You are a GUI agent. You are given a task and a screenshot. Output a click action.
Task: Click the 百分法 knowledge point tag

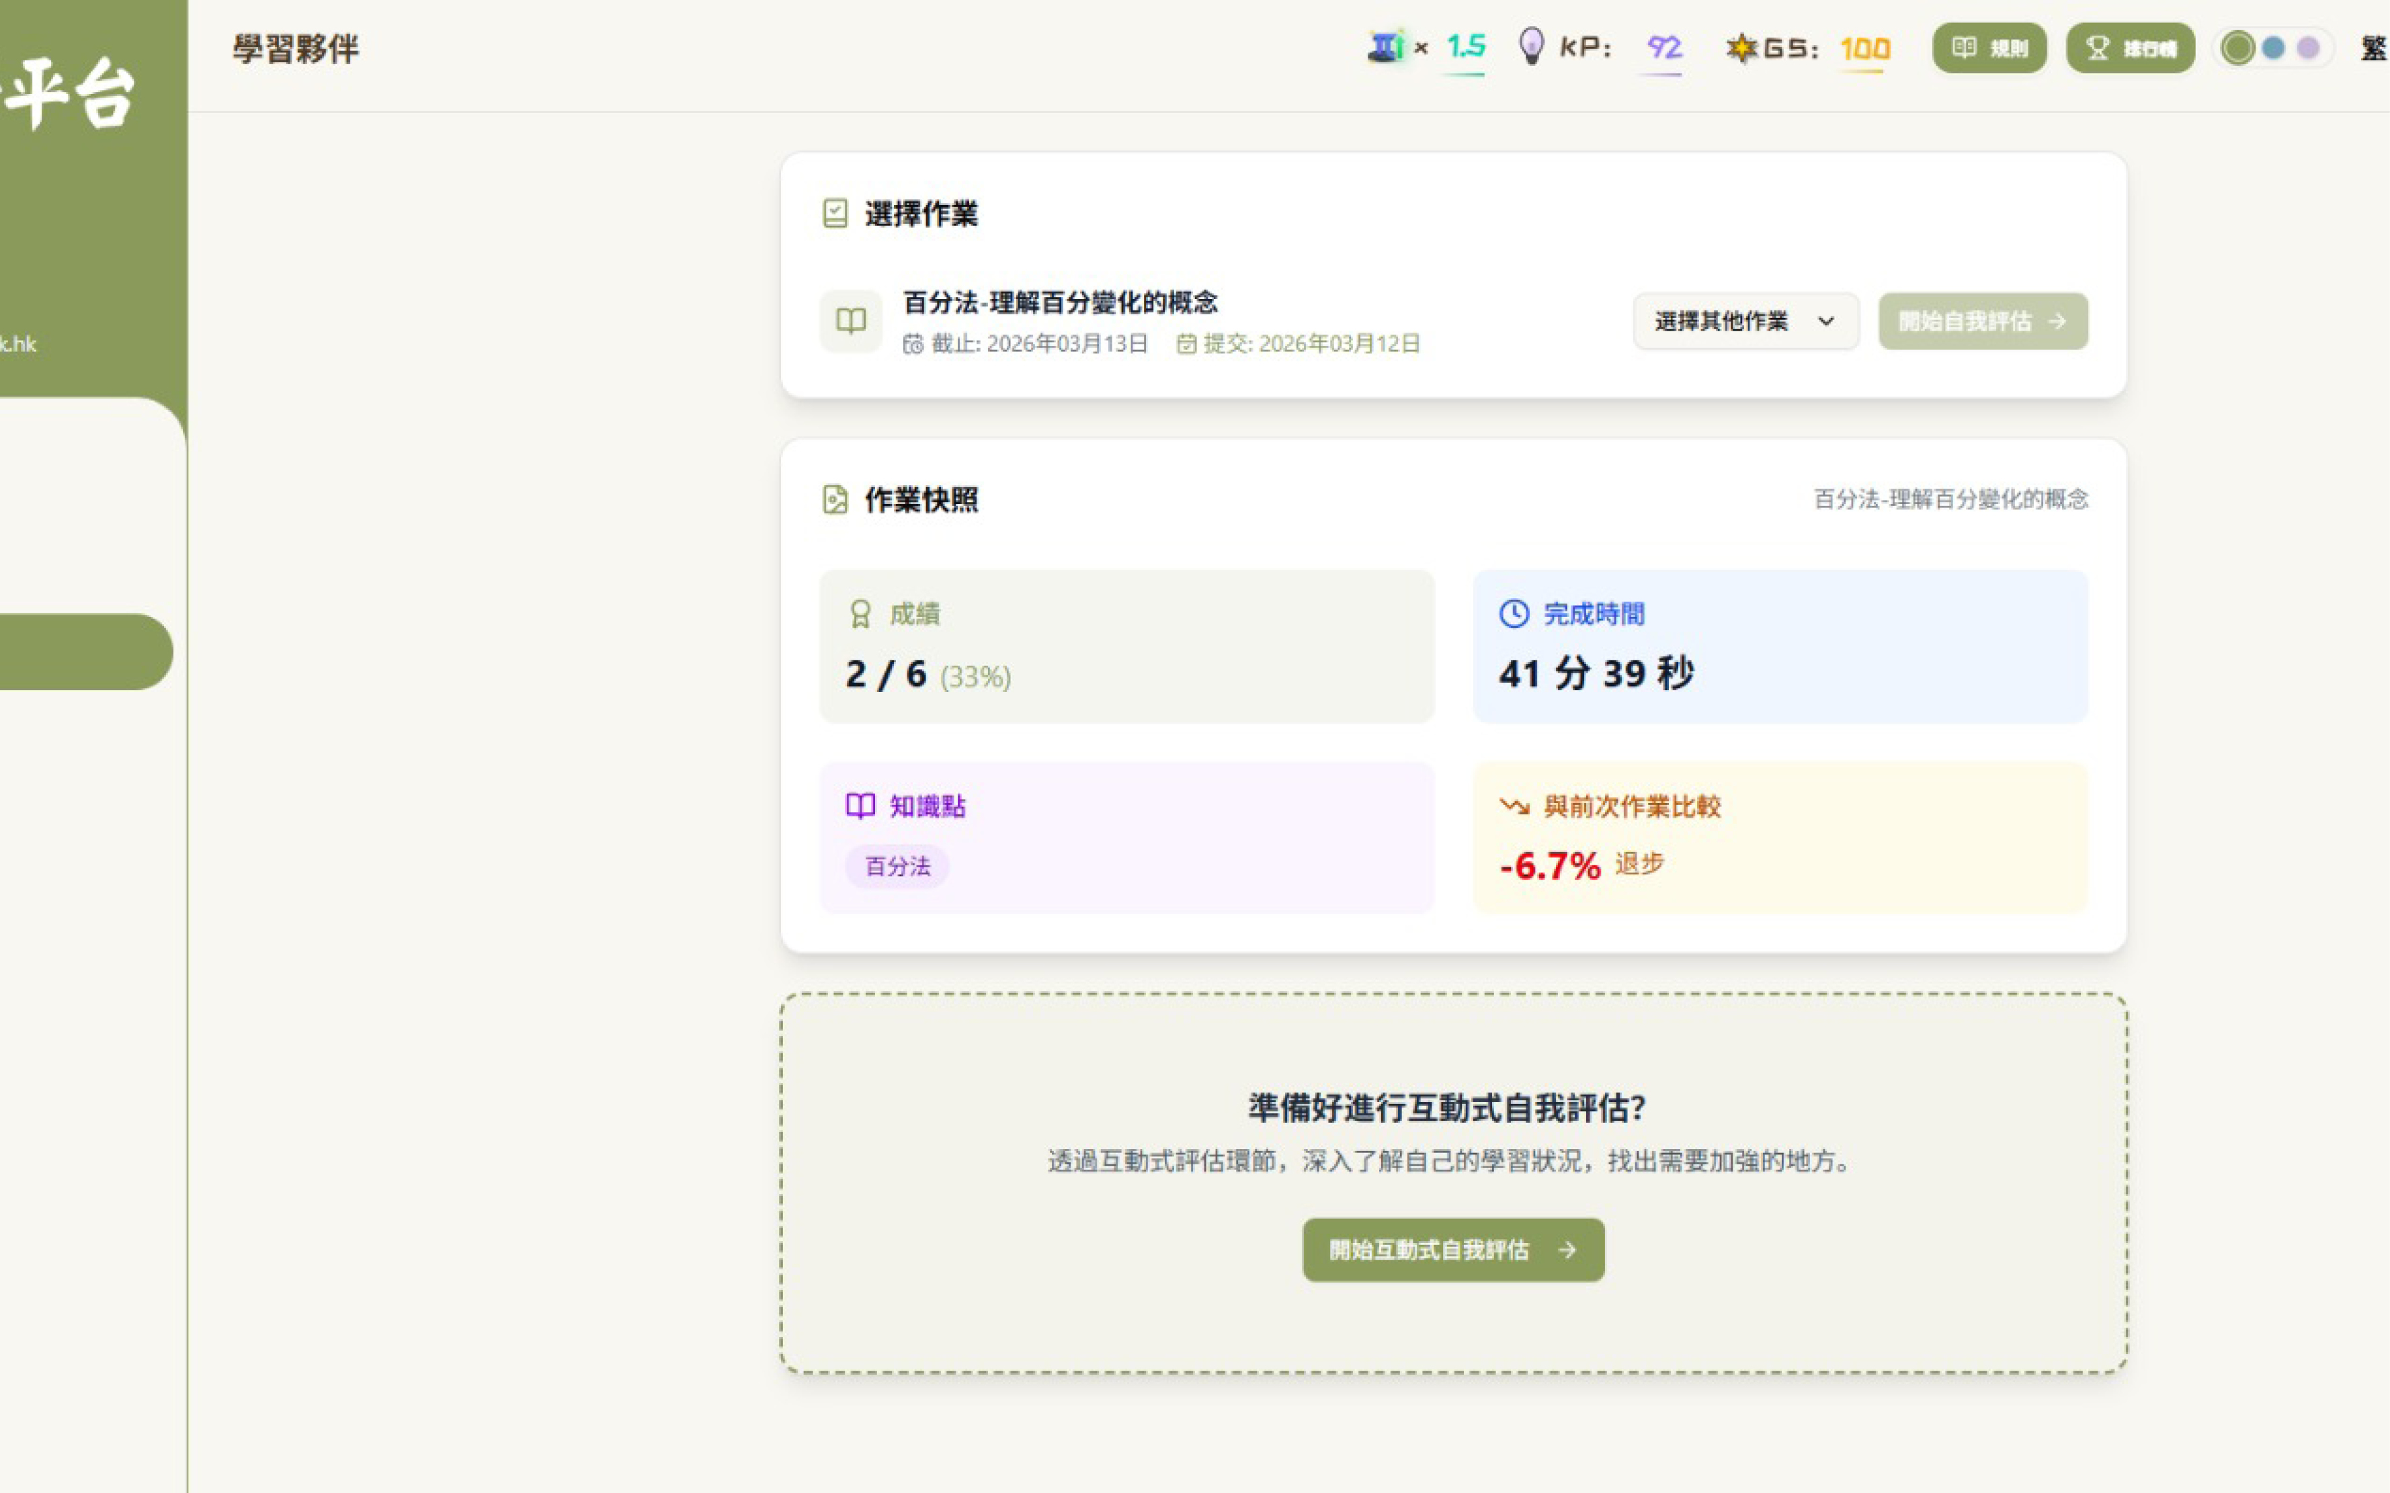click(x=897, y=867)
